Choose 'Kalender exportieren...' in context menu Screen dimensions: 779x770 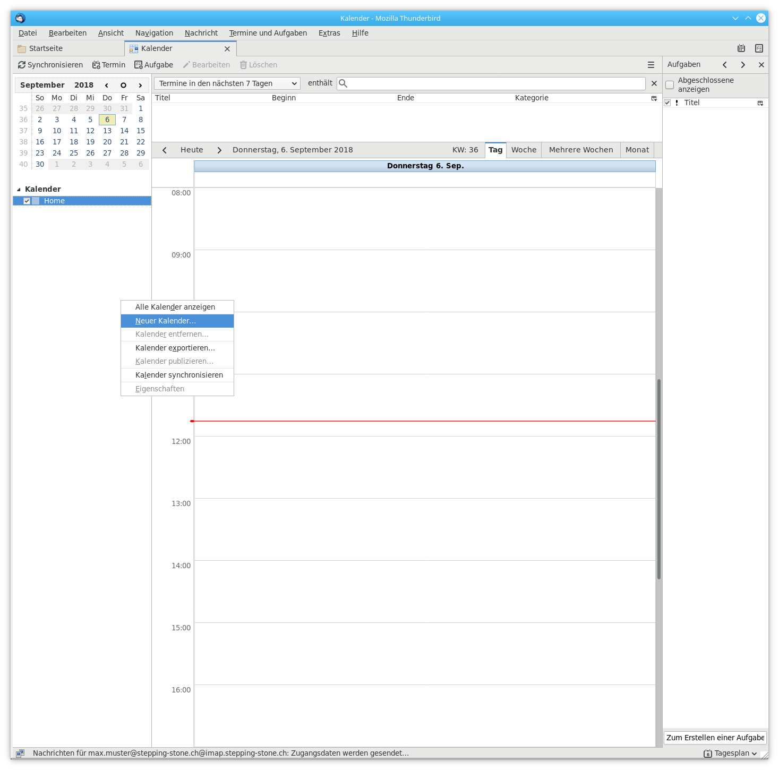pos(175,348)
